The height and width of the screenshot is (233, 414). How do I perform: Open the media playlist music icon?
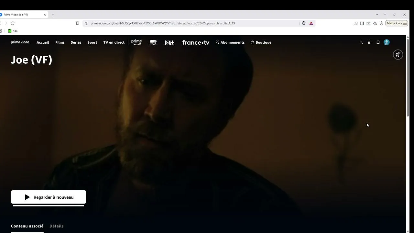point(356,23)
